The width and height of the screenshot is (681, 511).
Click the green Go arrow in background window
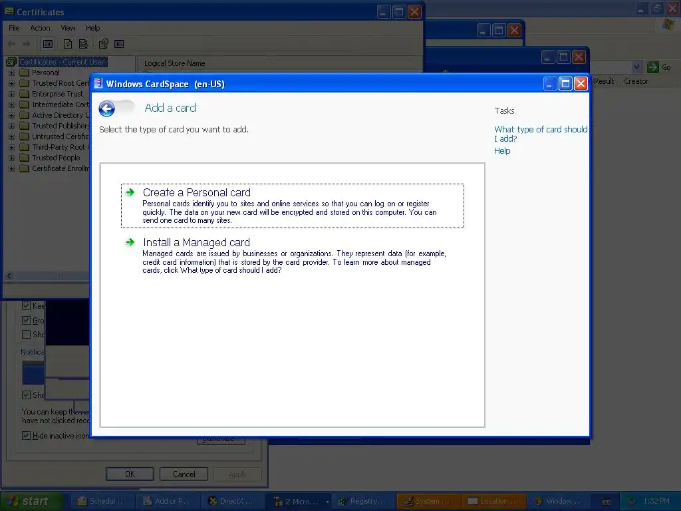point(653,67)
